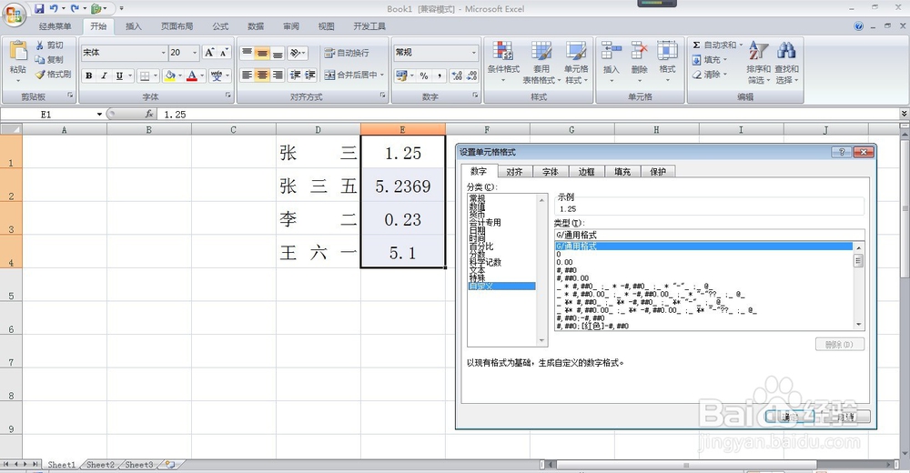Open the borders dropdown
Viewport: 910px width, 473px height.
pos(156,75)
